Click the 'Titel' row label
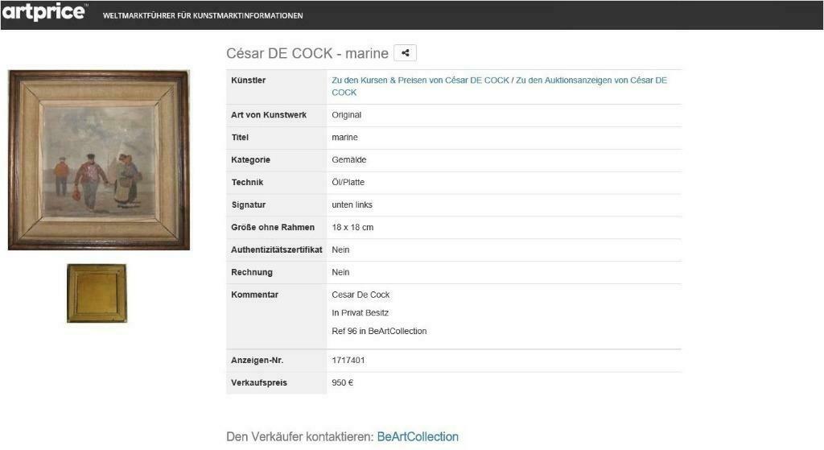Screen dimensions: 824x450 240,138
